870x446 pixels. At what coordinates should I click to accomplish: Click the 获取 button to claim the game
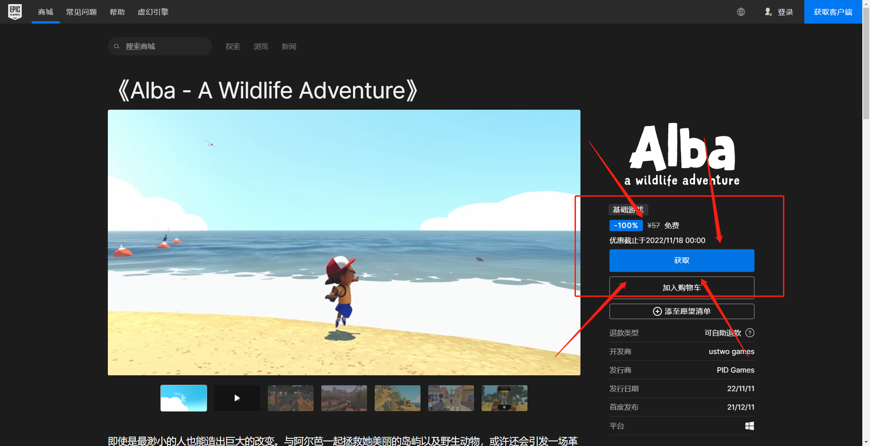681,260
